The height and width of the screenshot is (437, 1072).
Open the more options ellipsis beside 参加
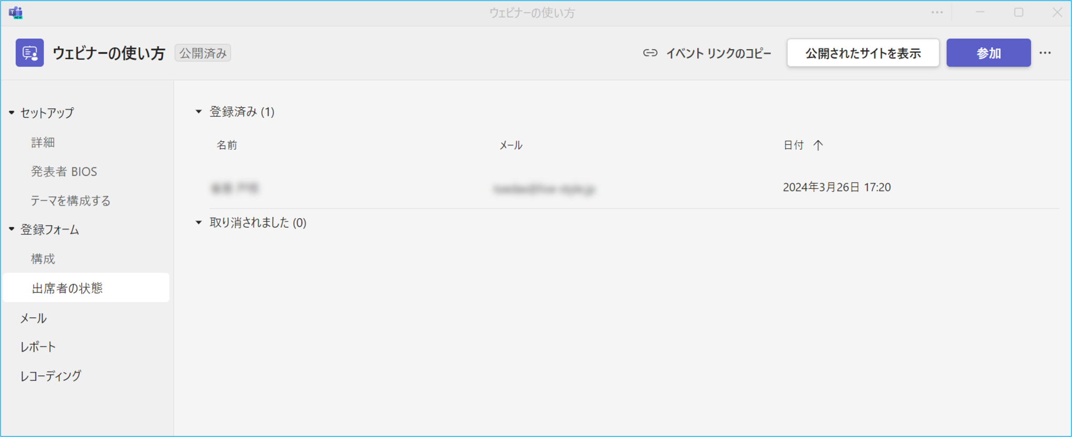1045,53
